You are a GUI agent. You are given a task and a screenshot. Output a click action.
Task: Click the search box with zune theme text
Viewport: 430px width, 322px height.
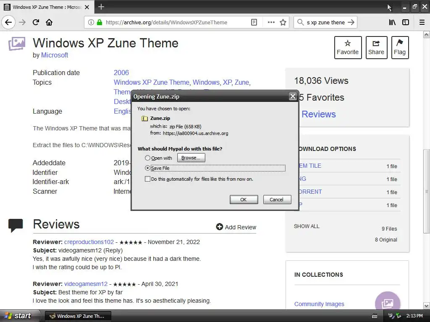pyautogui.click(x=325, y=23)
